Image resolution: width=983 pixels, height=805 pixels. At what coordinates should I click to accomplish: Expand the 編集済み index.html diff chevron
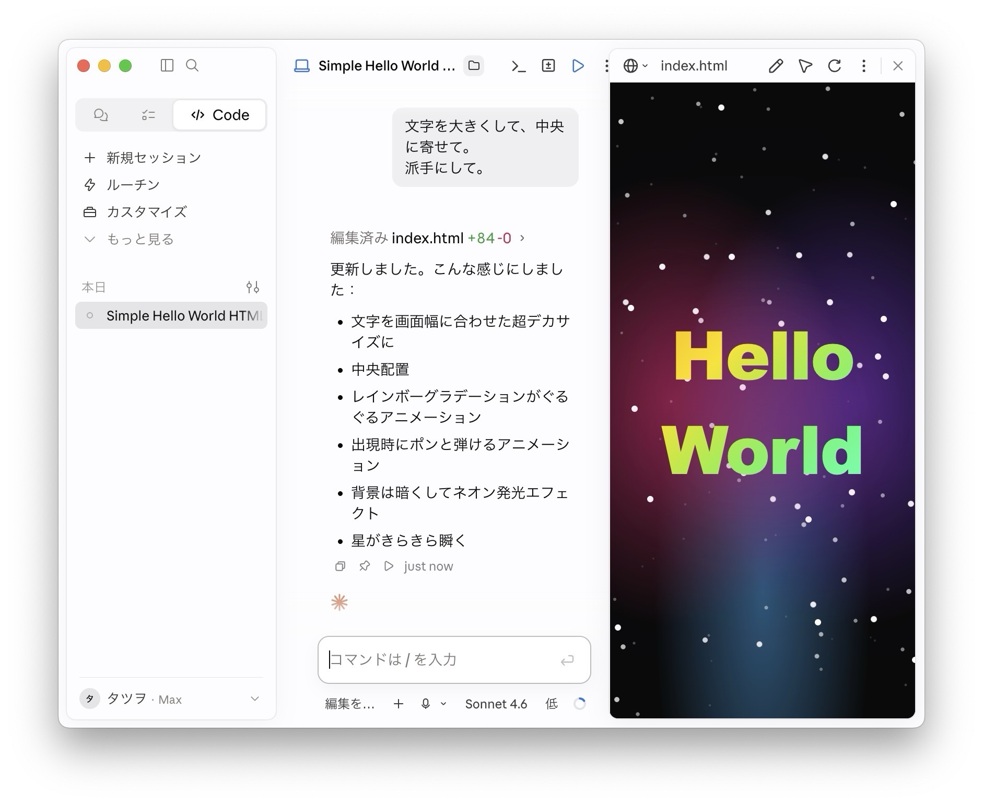click(x=522, y=238)
